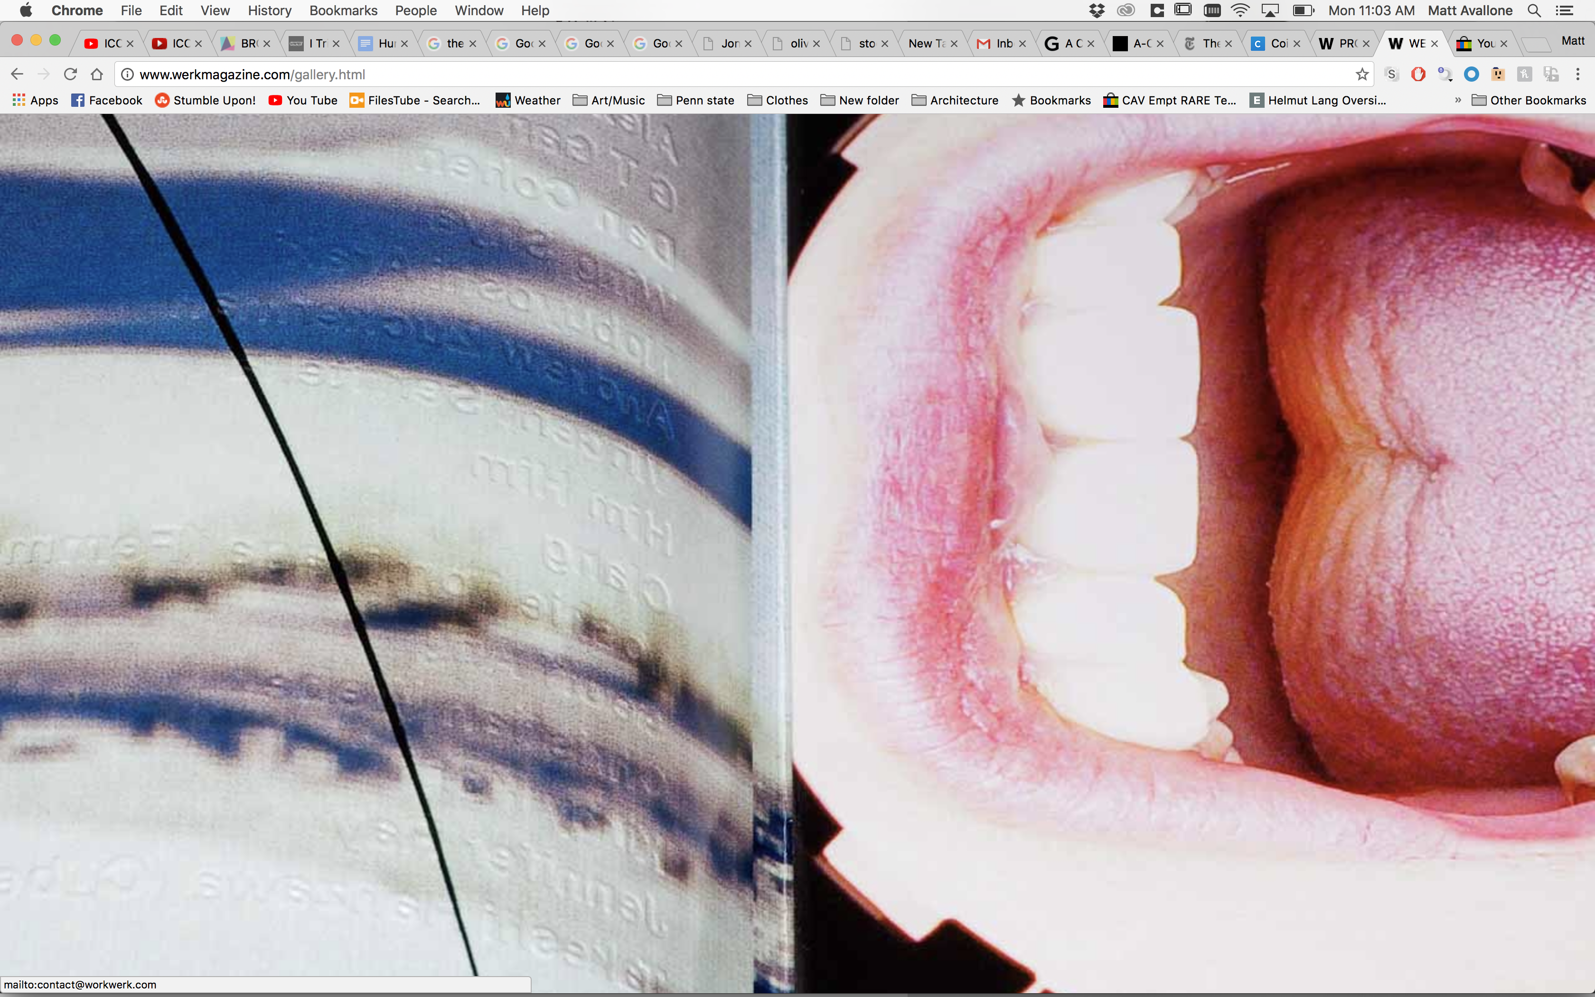The width and height of the screenshot is (1595, 997).
Task: Show hidden bookmarks with chevron
Action: coord(1457,100)
